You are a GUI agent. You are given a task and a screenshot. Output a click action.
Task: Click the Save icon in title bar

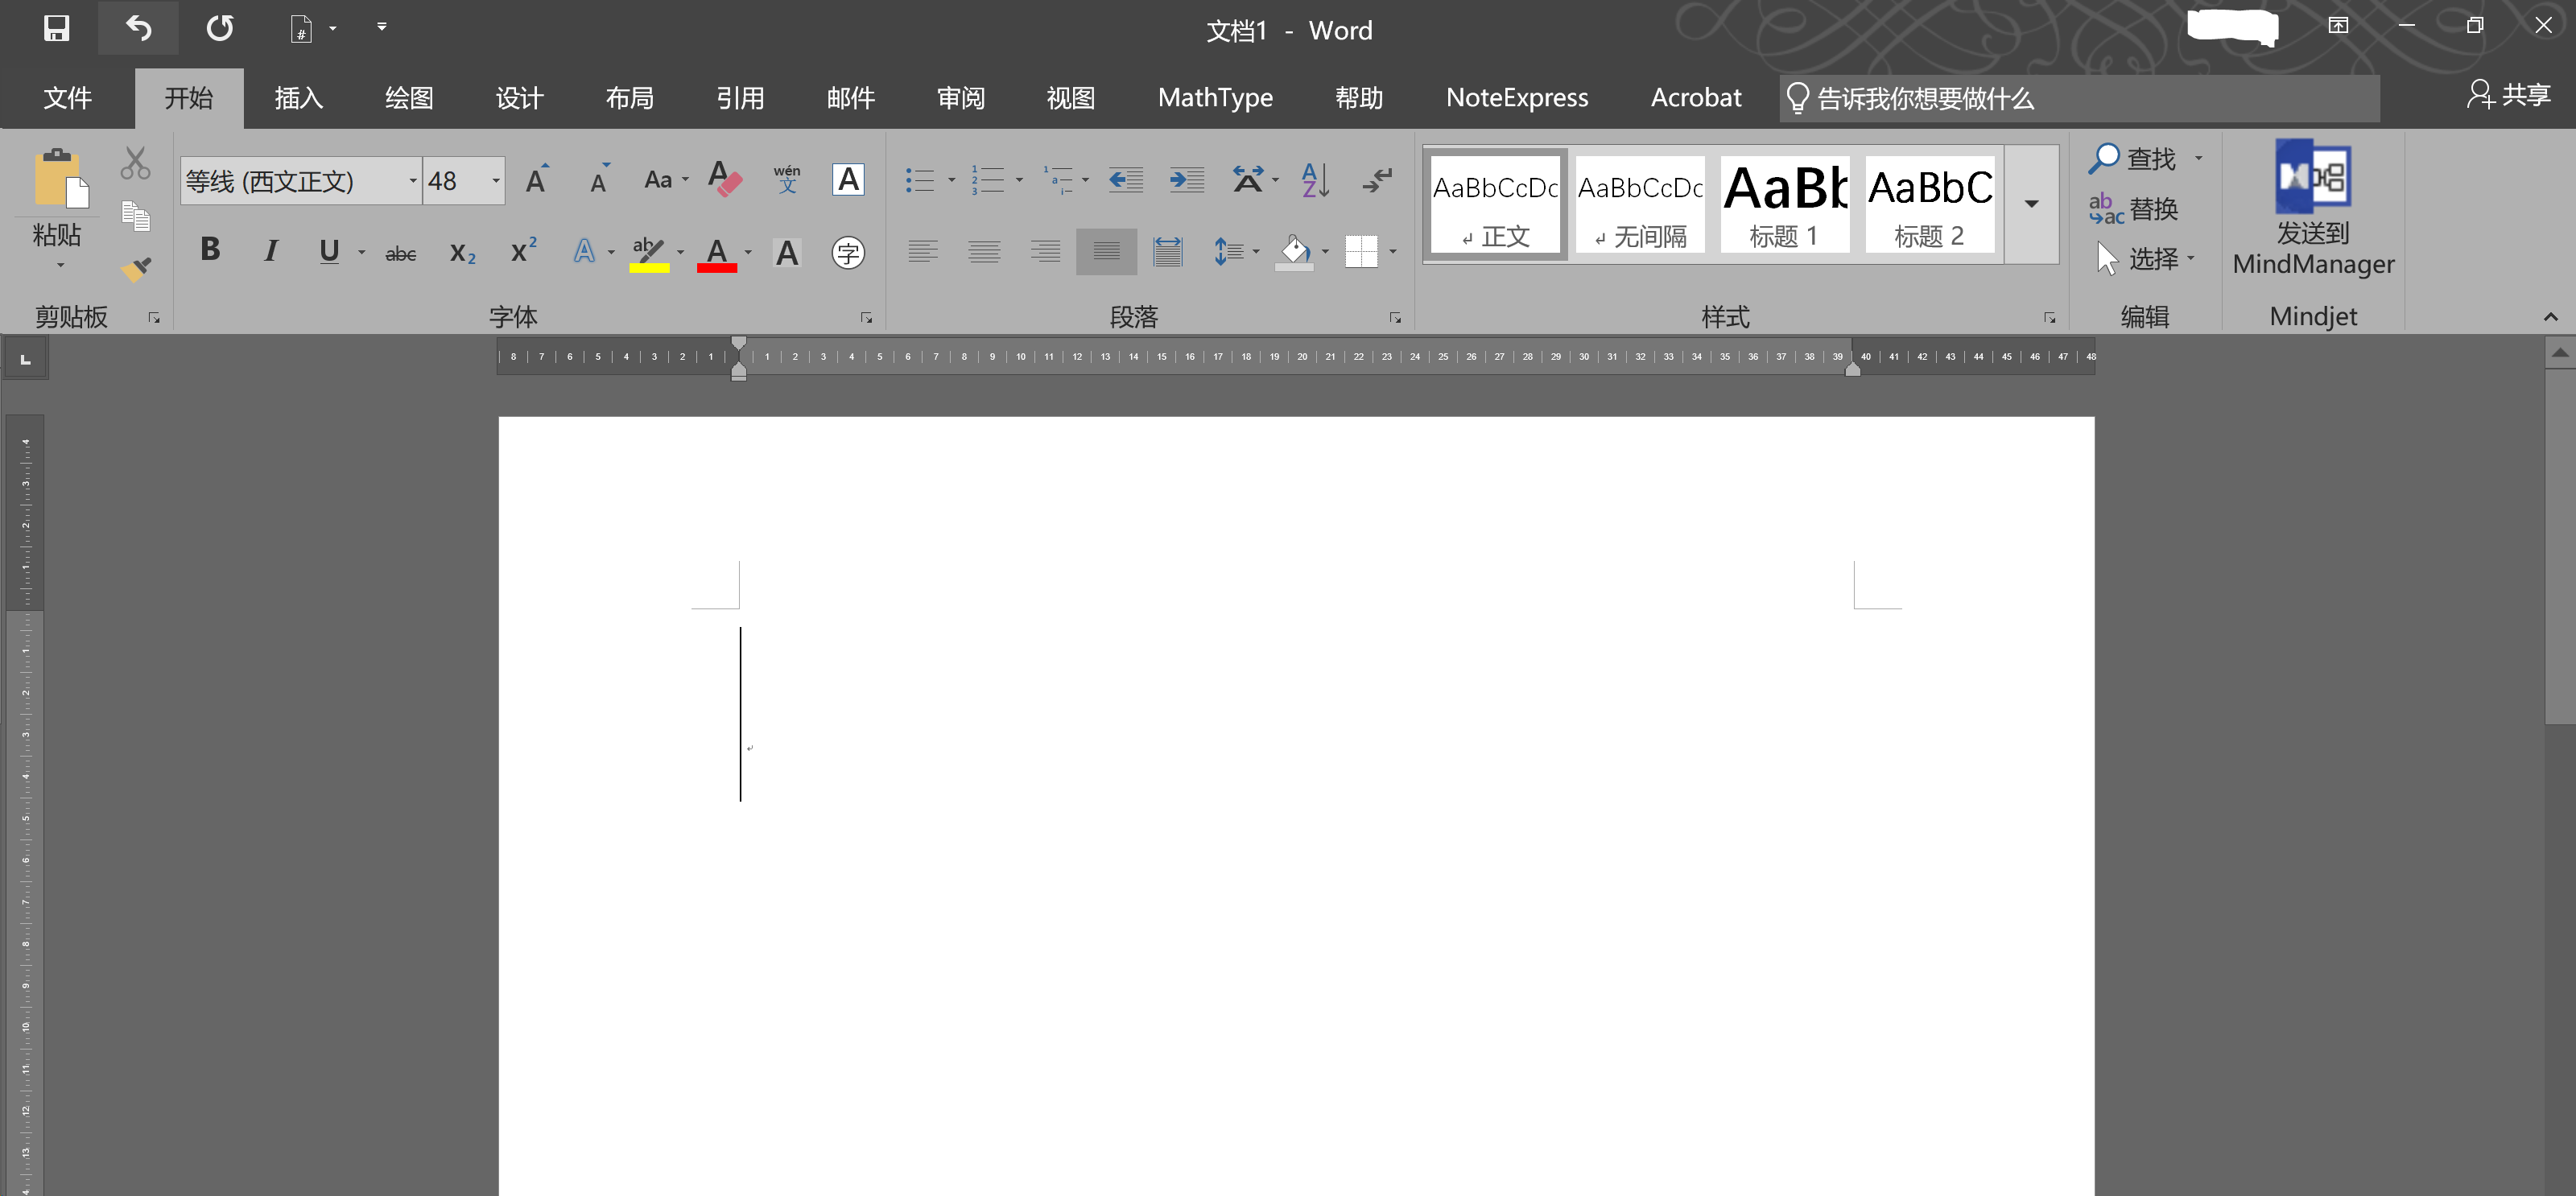56,28
